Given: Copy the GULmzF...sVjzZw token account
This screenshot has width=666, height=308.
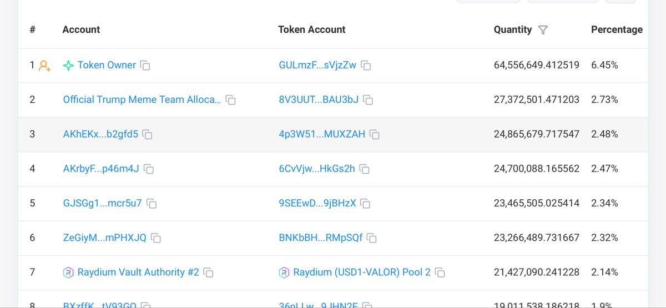Looking at the screenshot, I should [366, 65].
